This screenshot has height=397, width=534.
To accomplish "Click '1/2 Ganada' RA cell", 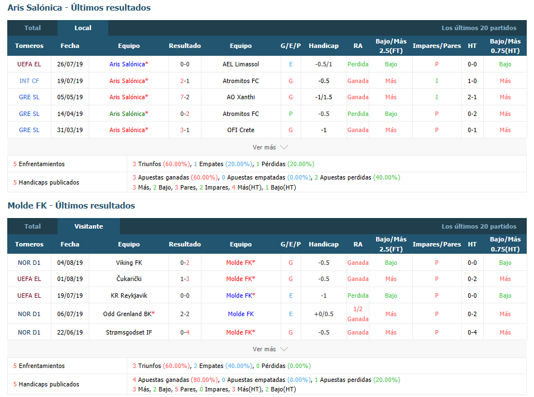I will [358, 314].
